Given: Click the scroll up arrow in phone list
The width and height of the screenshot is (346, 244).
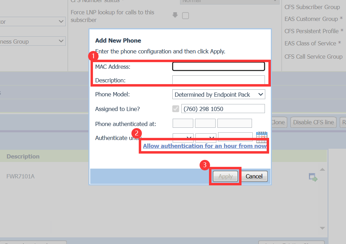Looking at the screenshot, I should tap(323, 170).
